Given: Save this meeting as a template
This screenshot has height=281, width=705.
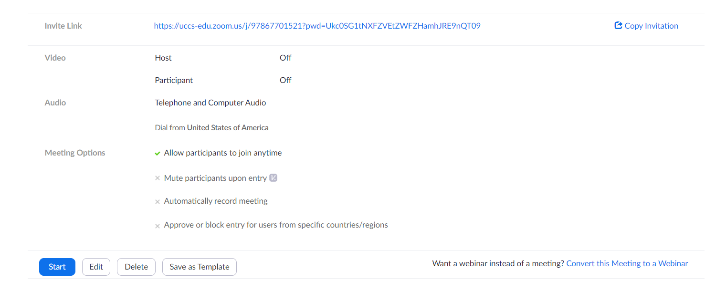Looking at the screenshot, I should click(x=200, y=267).
